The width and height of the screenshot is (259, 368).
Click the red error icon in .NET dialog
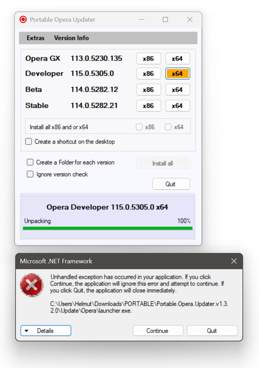tap(32, 285)
